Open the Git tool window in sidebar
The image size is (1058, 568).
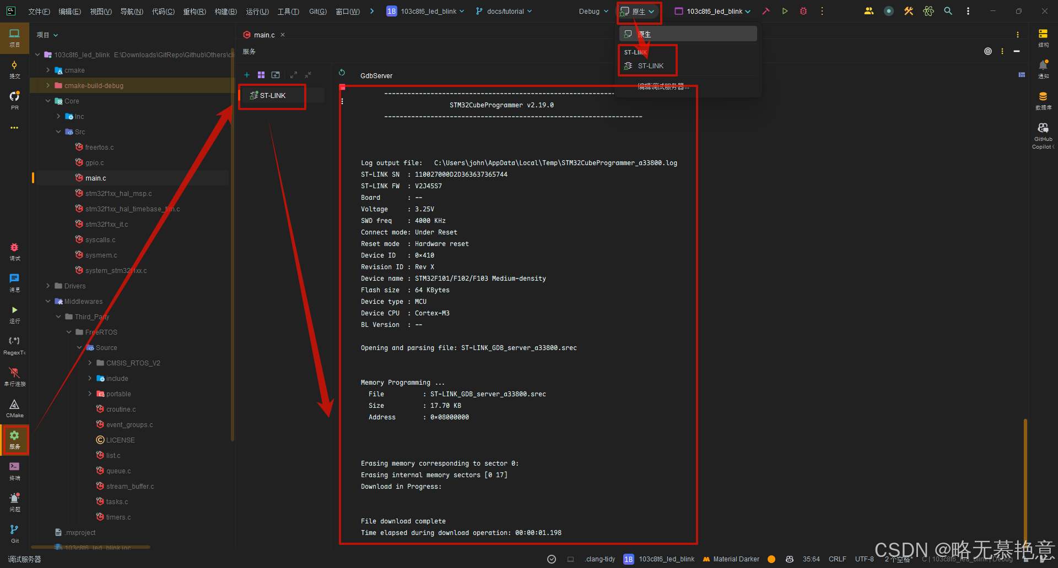point(14,534)
